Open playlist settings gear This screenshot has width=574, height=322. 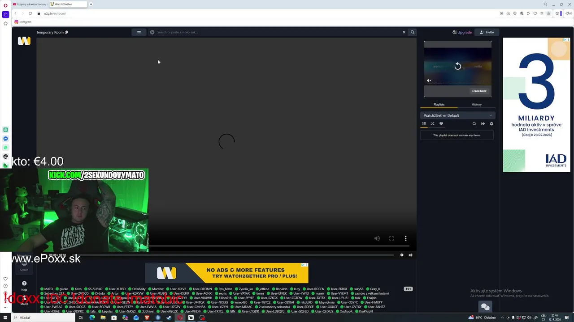click(x=491, y=124)
